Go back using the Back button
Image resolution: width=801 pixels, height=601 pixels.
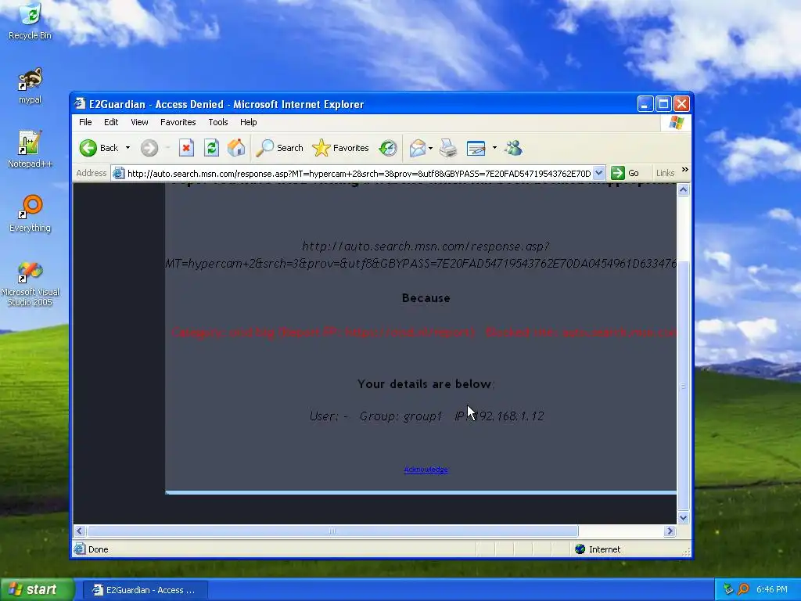(99, 148)
